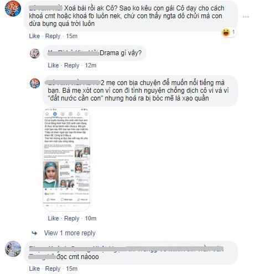255x274 pixels.
Task: Like the "đọc cmt nàooo" comment
Action: point(34,268)
